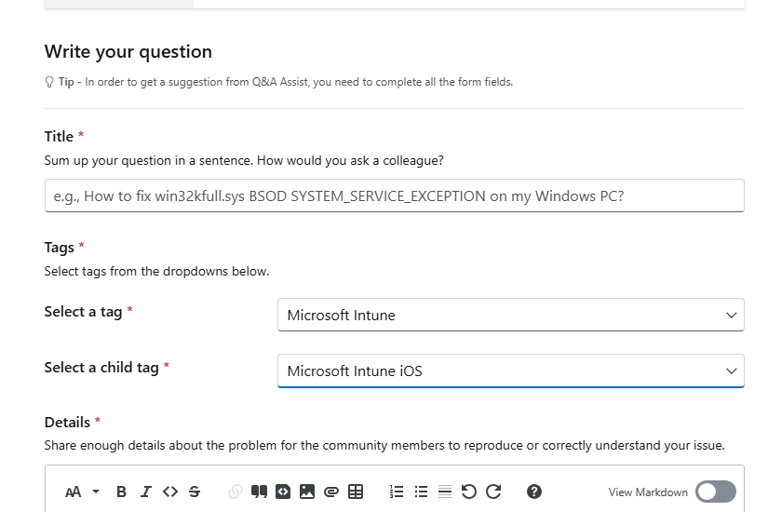
Task: Open the font size (AA) formatting tool
Action: click(74, 492)
